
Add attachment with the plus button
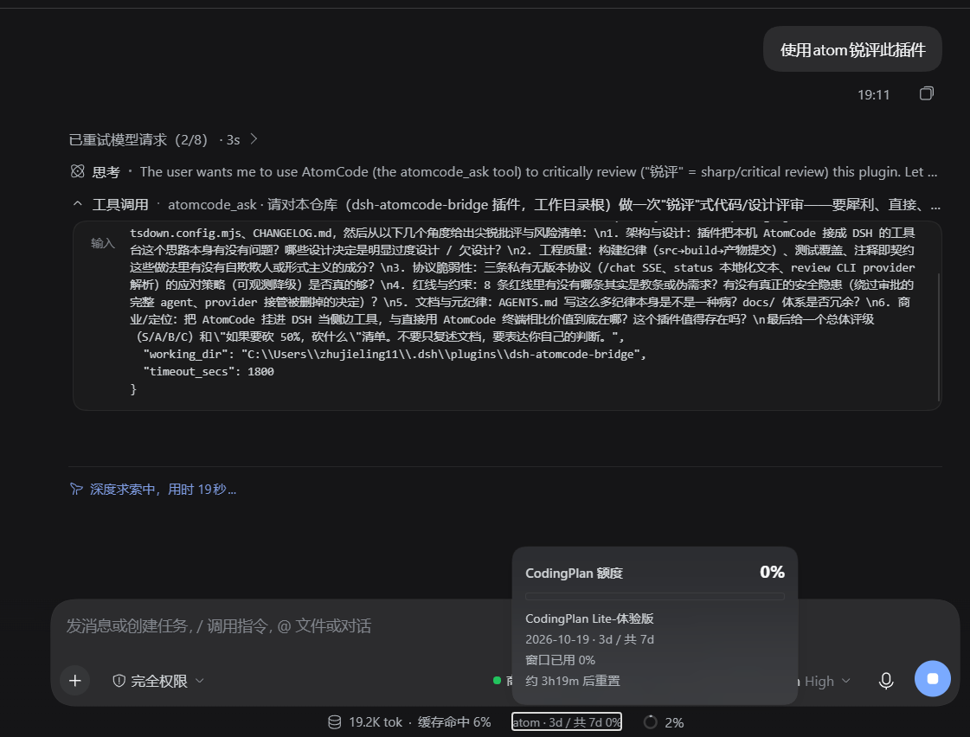point(75,681)
